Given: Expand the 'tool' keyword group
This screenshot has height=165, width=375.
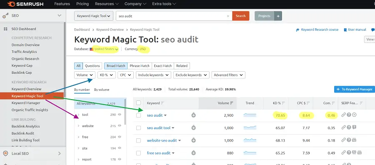Looking at the screenshot, I should coord(78,115).
